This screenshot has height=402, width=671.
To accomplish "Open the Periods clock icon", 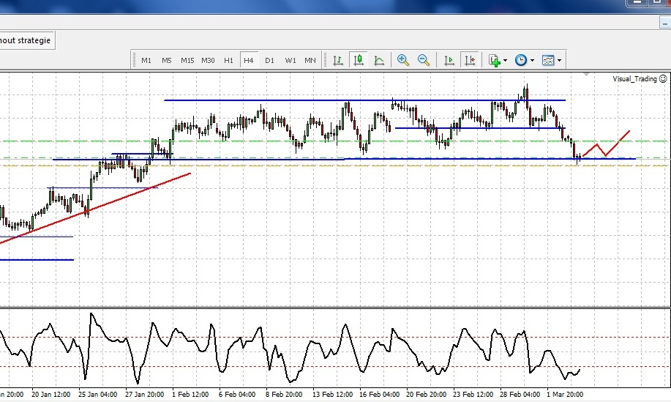I will tap(521, 60).
